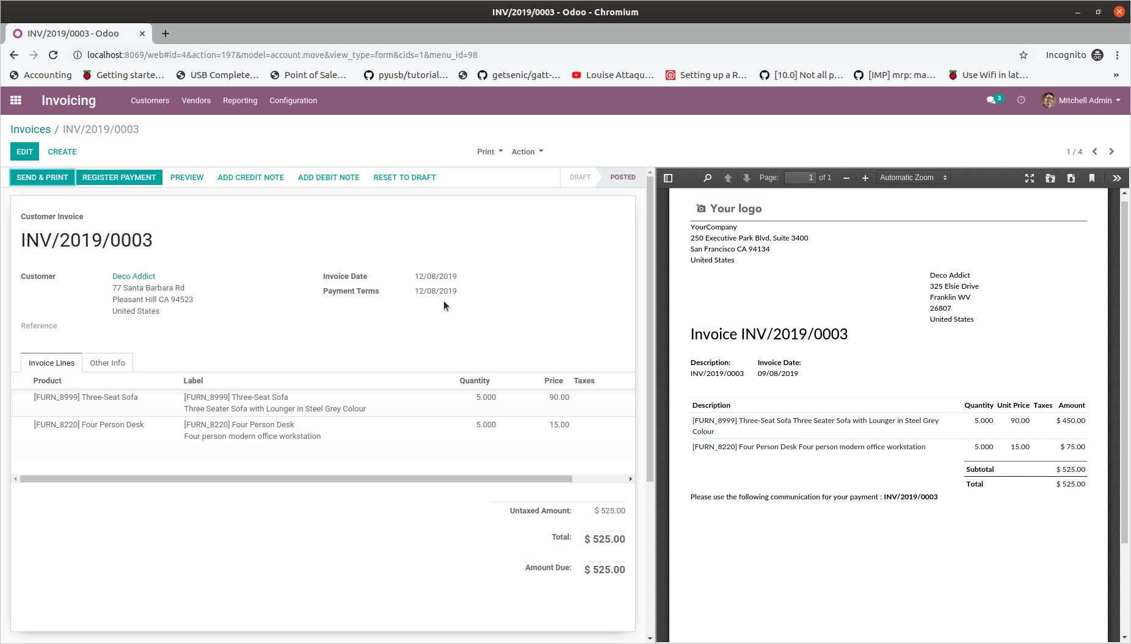Click the form vertical scrollbar
The width and height of the screenshot is (1131, 644).
(x=650, y=328)
